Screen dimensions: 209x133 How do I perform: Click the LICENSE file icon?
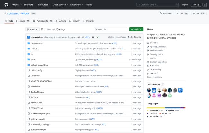click(28, 97)
